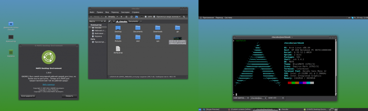Select the Documents path bar button
Image resolution: width=368 pixels, height=111 pixels.
pyautogui.click(x=133, y=21)
